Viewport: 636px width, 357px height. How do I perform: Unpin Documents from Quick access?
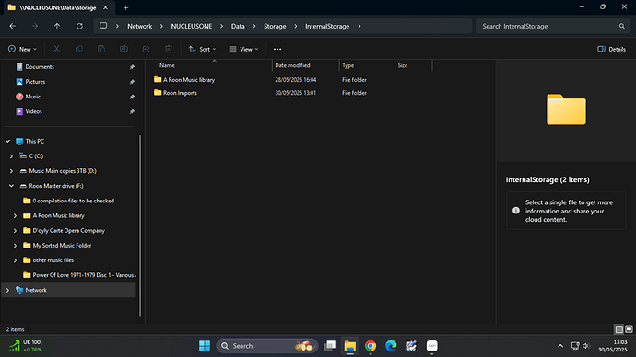click(x=132, y=67)
